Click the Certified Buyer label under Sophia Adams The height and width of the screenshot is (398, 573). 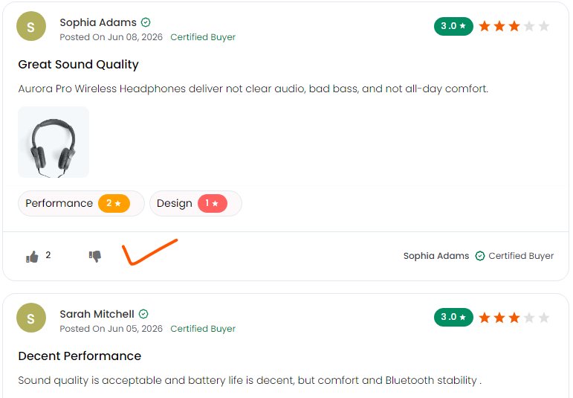[203, 37]
